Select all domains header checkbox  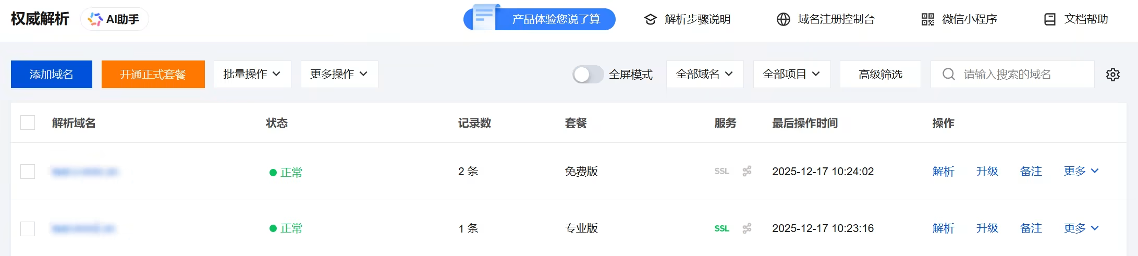point(28,123)
